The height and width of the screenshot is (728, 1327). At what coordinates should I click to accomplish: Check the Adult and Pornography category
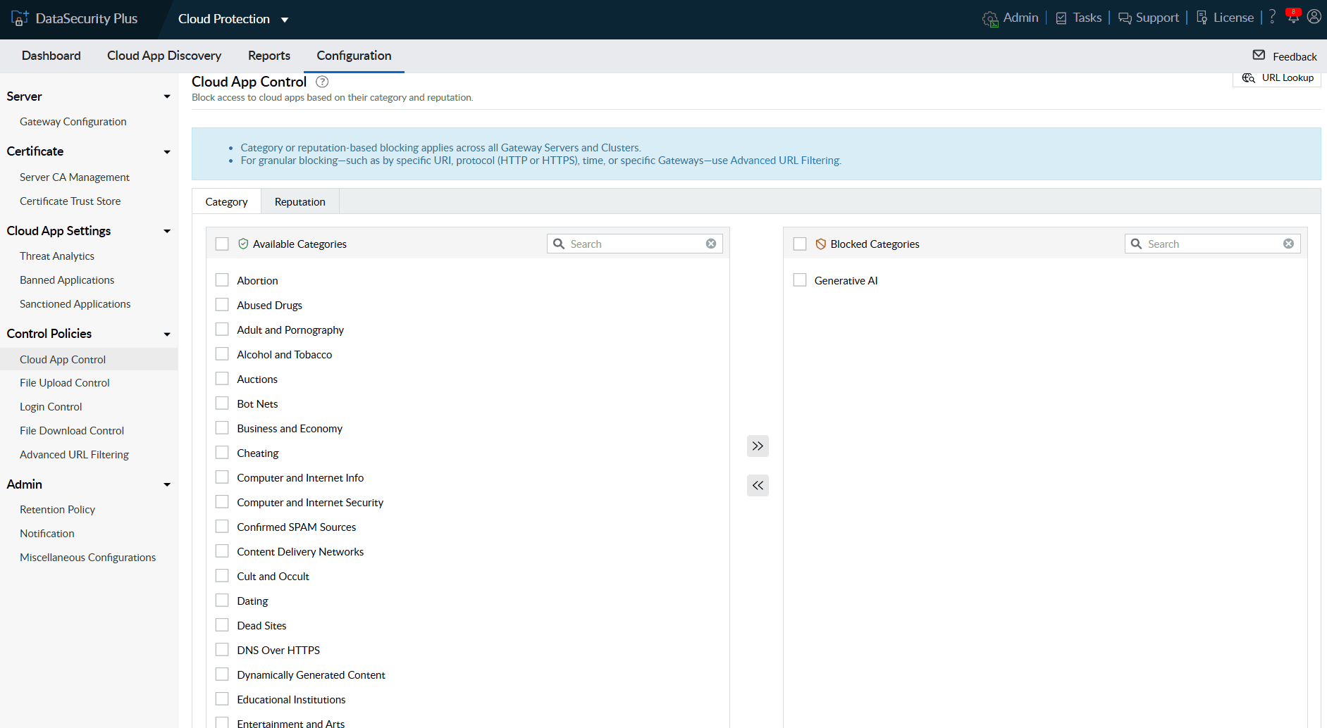pyautogui.click(x=222, y=330)
